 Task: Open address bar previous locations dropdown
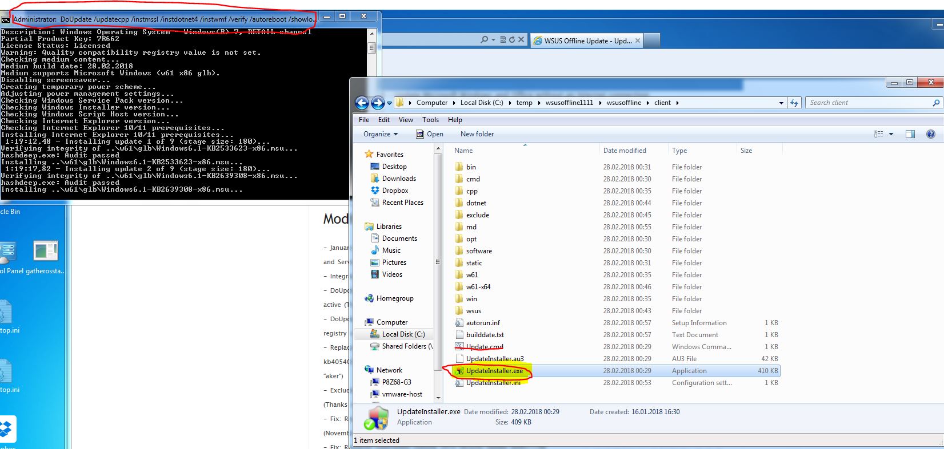tap(781, 103)
